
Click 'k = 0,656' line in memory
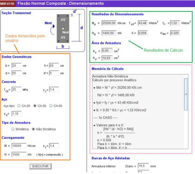(104, 140)
